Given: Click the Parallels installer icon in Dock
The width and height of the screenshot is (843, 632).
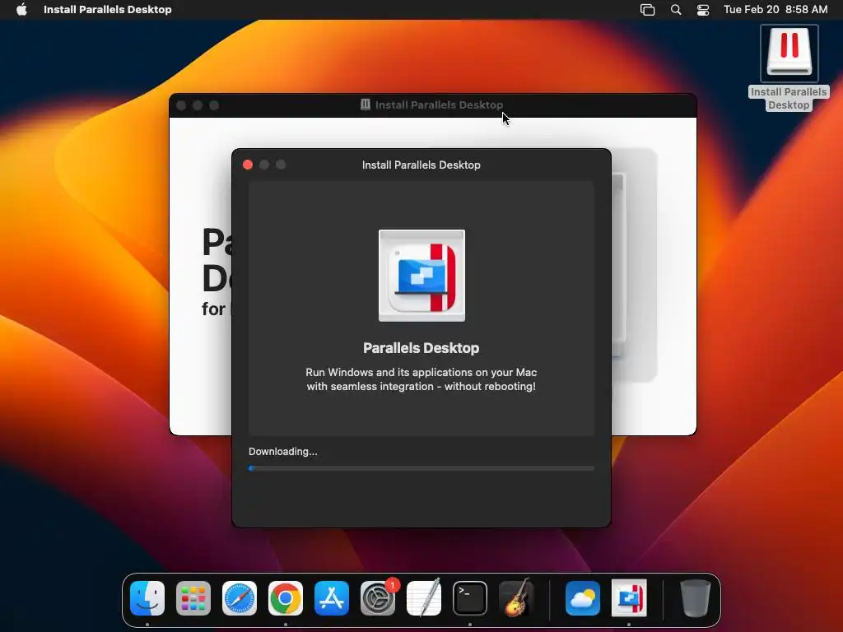Looking at the screenshot, I should coord(629,598).
